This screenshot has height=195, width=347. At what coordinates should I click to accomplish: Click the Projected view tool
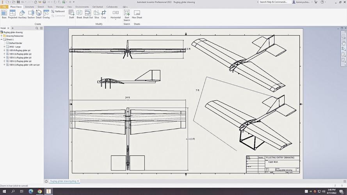pos(12,14)
